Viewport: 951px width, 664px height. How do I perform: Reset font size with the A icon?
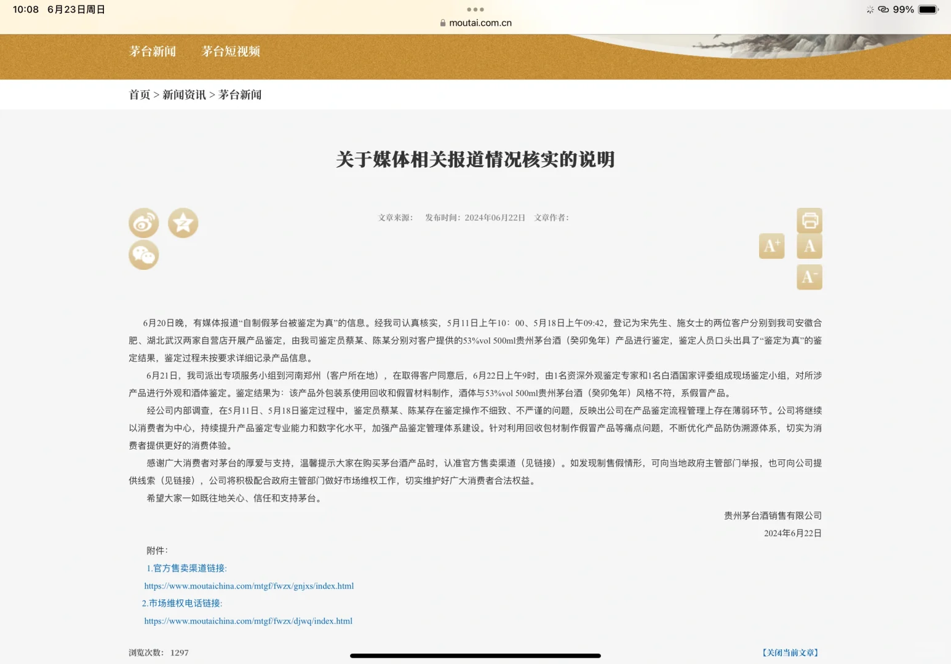pos(809,245)
